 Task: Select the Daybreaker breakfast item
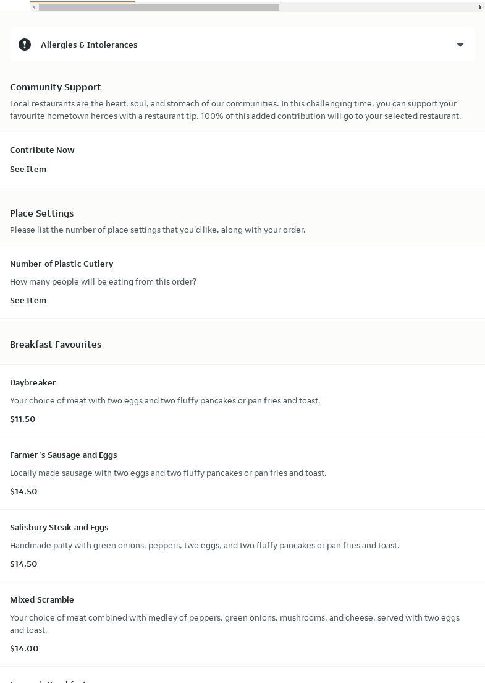tap(33, 382)
